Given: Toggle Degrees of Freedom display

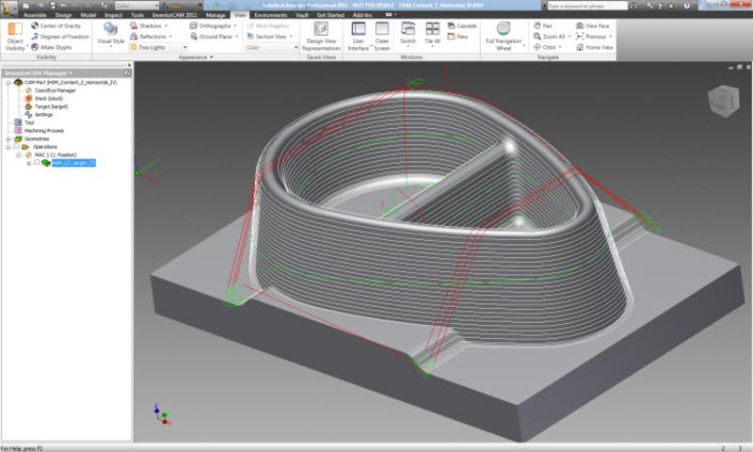Looking at the screenshot, I should point(60,36).
